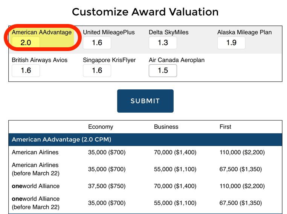Click American Airlines economy 35,000 ($700) cell
287x214 pixels.
point(107,152)
